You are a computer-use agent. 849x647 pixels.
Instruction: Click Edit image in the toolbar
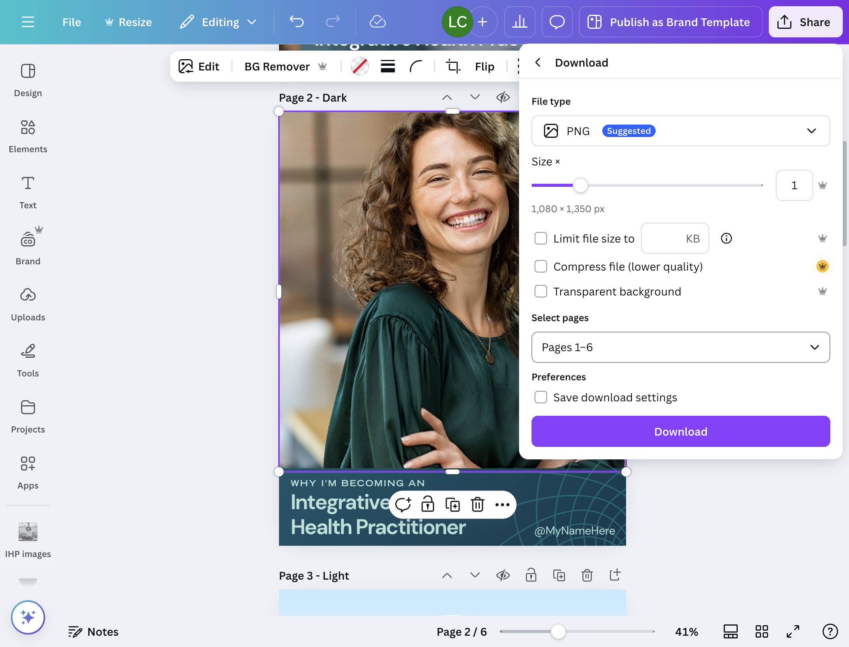199,66
